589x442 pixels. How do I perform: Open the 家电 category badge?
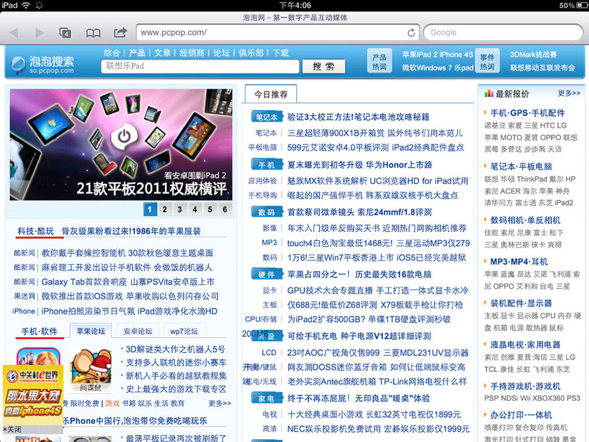pos(266,399)
